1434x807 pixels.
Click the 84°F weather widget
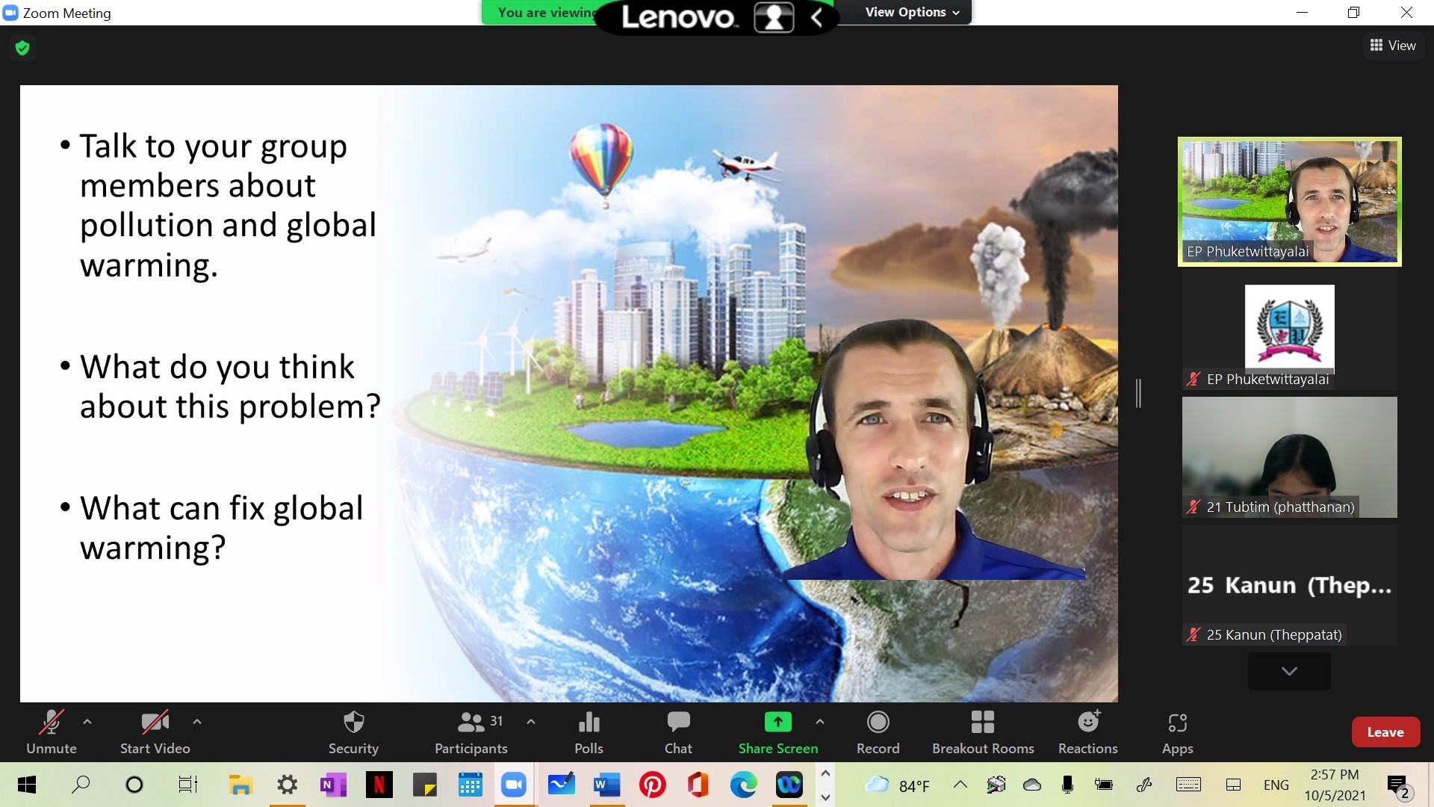click(897, 785)
